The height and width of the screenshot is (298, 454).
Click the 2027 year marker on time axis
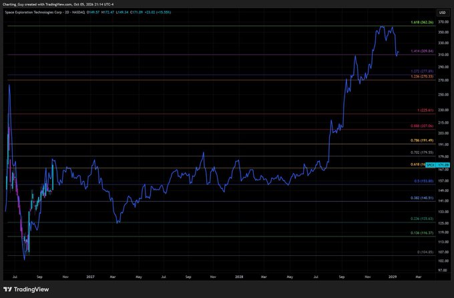90,277
